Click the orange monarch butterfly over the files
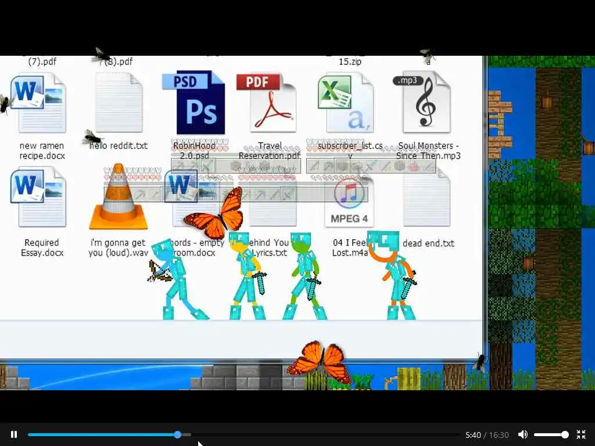Image resolution: width=595 pixels, height=446 pixels. [x=214, y=214]
